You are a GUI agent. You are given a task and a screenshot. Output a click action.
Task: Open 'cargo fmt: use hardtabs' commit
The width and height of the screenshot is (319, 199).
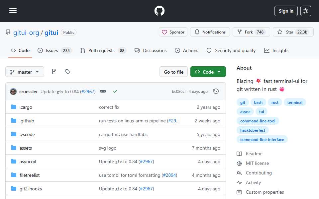pos(123,134)
